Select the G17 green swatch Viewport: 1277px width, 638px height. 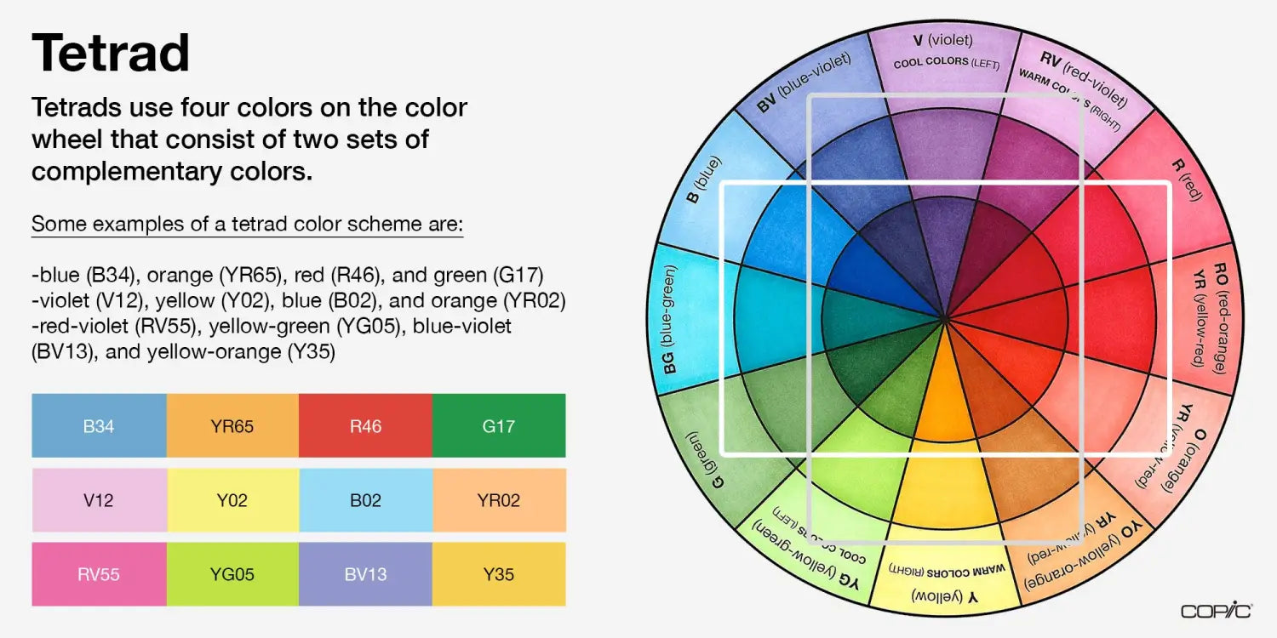[x=499, y=425]
